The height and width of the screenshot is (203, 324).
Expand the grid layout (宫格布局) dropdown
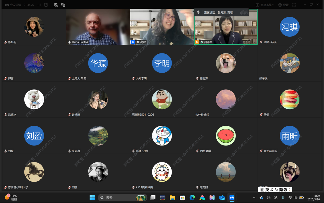click(x=265, y=5)
